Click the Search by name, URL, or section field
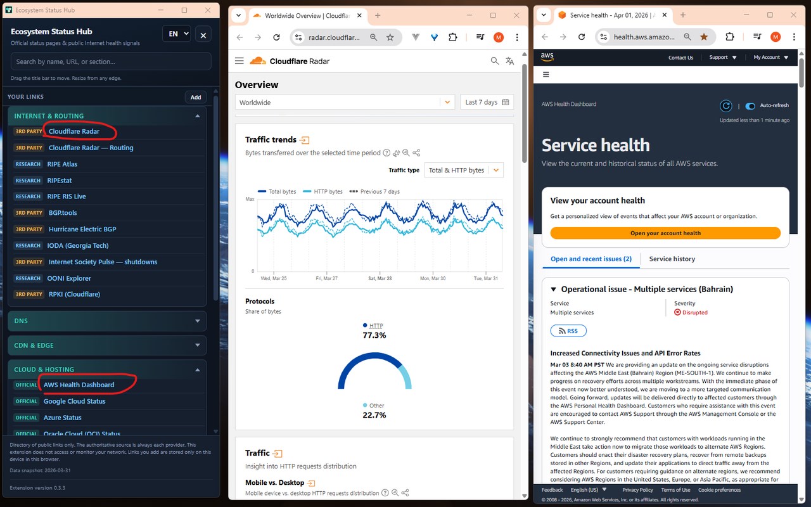Viewport: 811px width, 507px height. (111, 61)
